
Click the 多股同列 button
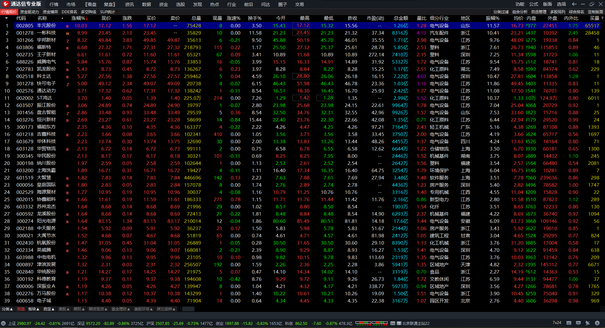[x=558, y=12]
